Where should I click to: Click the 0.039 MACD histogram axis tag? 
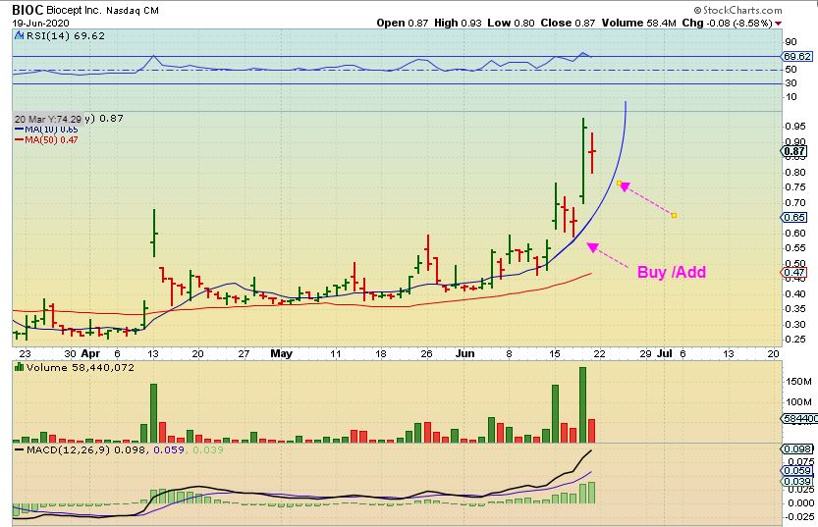point(796,481)
